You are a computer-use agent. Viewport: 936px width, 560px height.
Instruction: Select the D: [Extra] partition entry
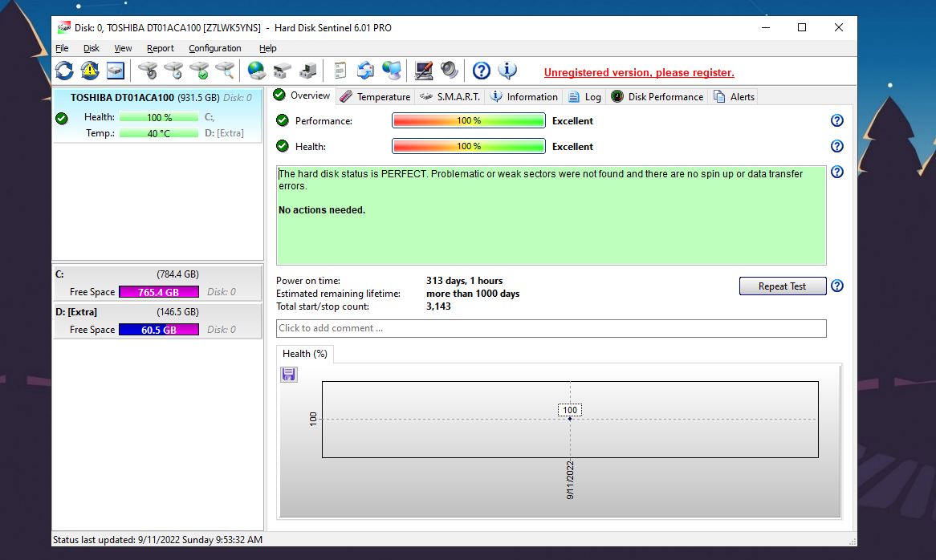click(x=157, y=321)
